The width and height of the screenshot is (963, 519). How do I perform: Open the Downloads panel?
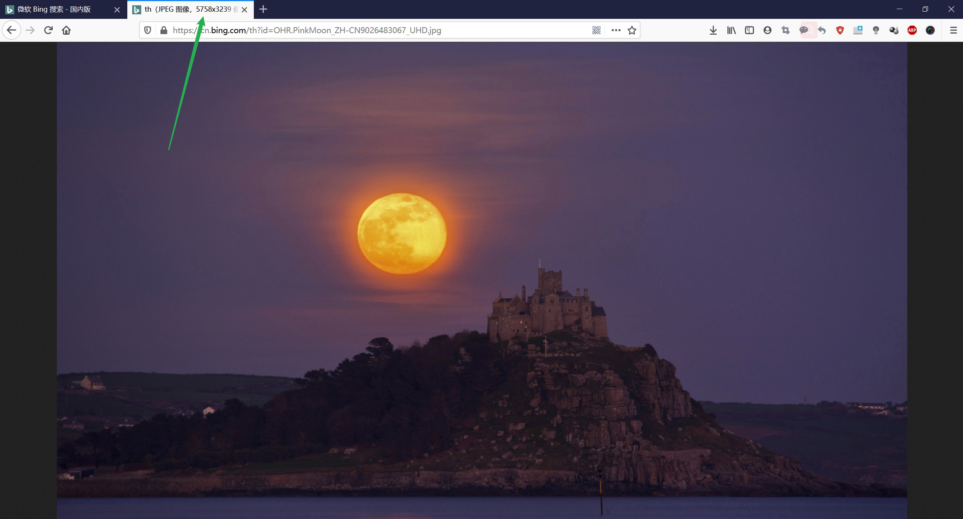coord(713,30)
